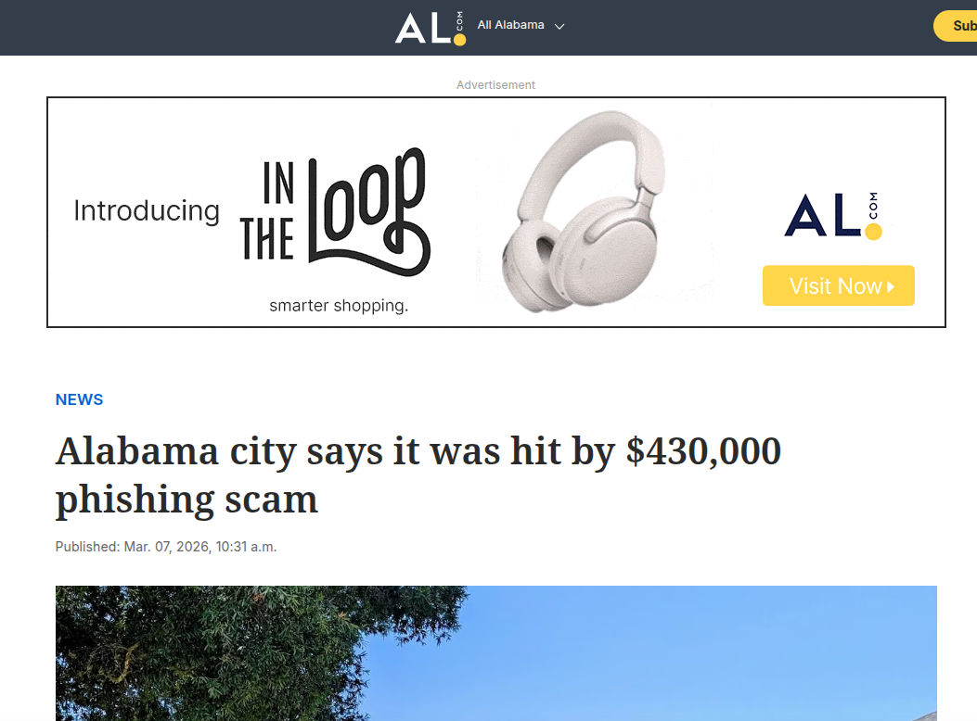The image size is (977, 721).
Task: Click the arrow icon on Visit Now
Action: pyautogui.click(x=891, y=286)
